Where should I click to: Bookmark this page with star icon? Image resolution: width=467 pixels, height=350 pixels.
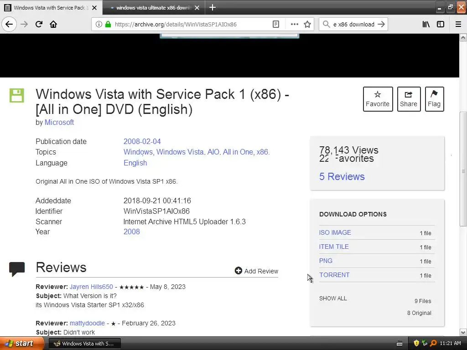click(307, 24)
